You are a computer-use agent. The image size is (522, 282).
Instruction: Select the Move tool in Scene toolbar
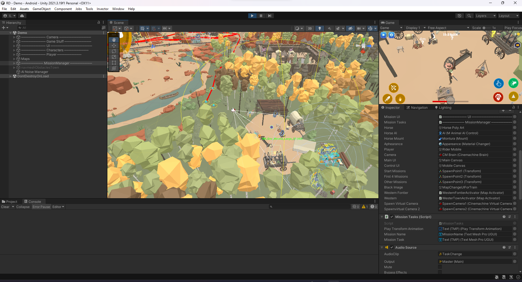(114, 46)
